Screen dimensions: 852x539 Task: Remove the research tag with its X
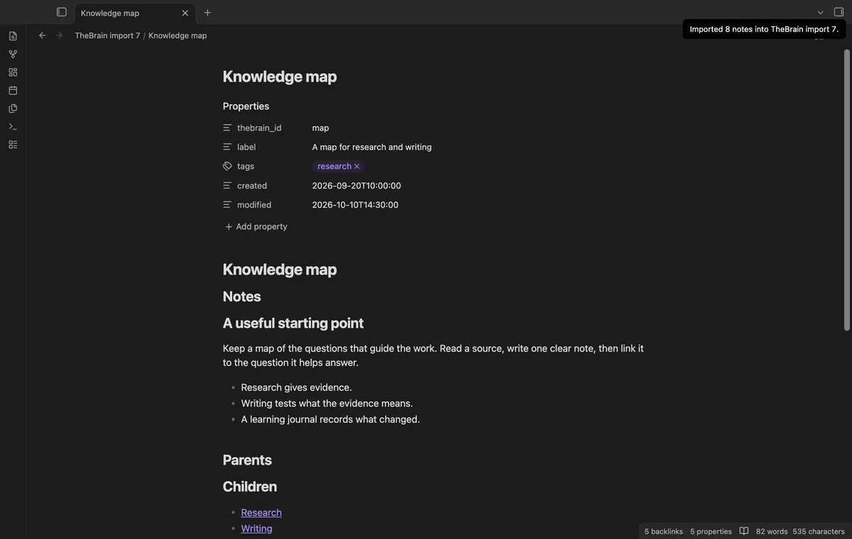pos(357,167)
